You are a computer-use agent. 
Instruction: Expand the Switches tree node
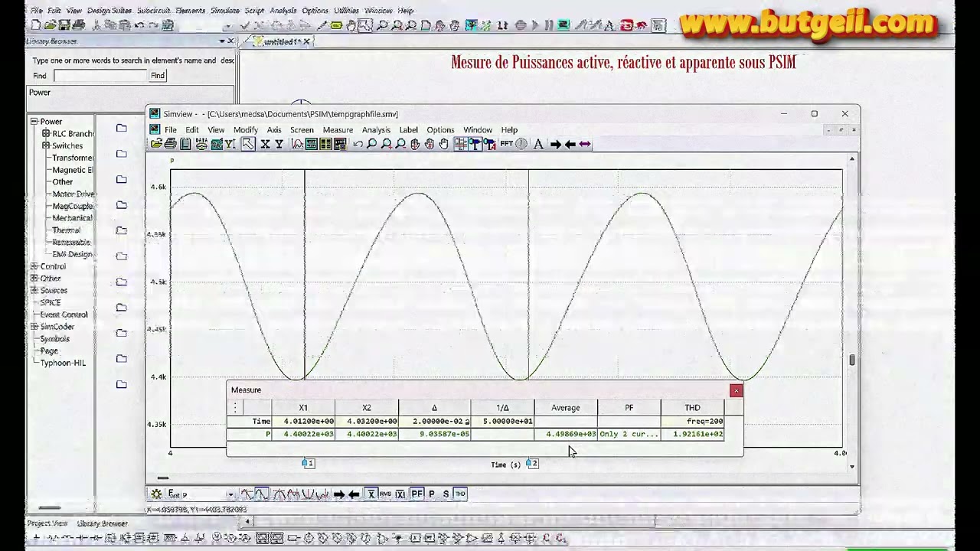(46, 146)
